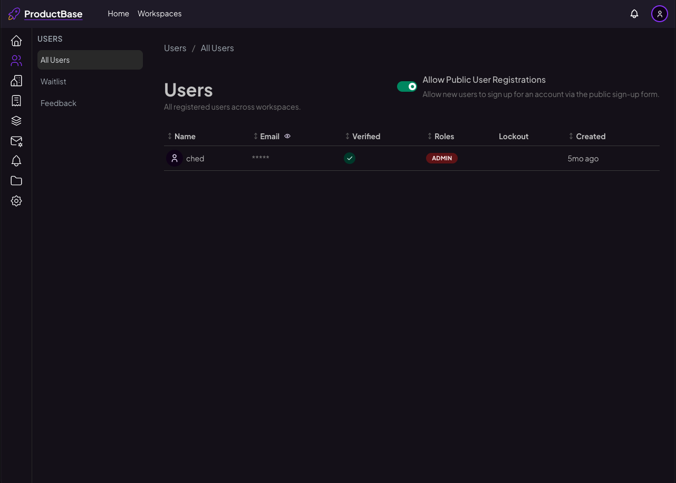The image size is (676, 483).
Task: Open the receipt billing icon in sidebar
Action: pyautogui.click(x=16, y=101)
